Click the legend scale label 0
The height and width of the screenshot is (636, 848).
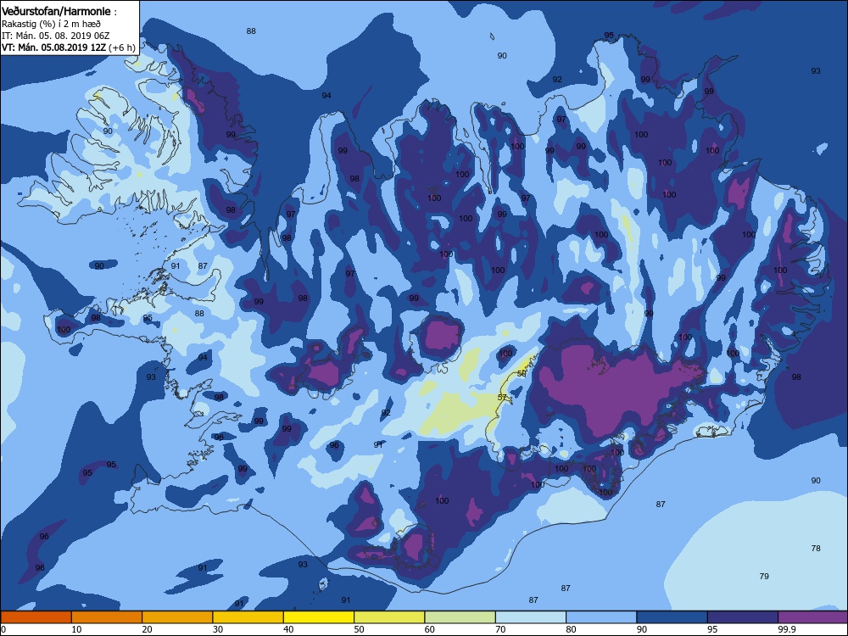click(3, 629)
